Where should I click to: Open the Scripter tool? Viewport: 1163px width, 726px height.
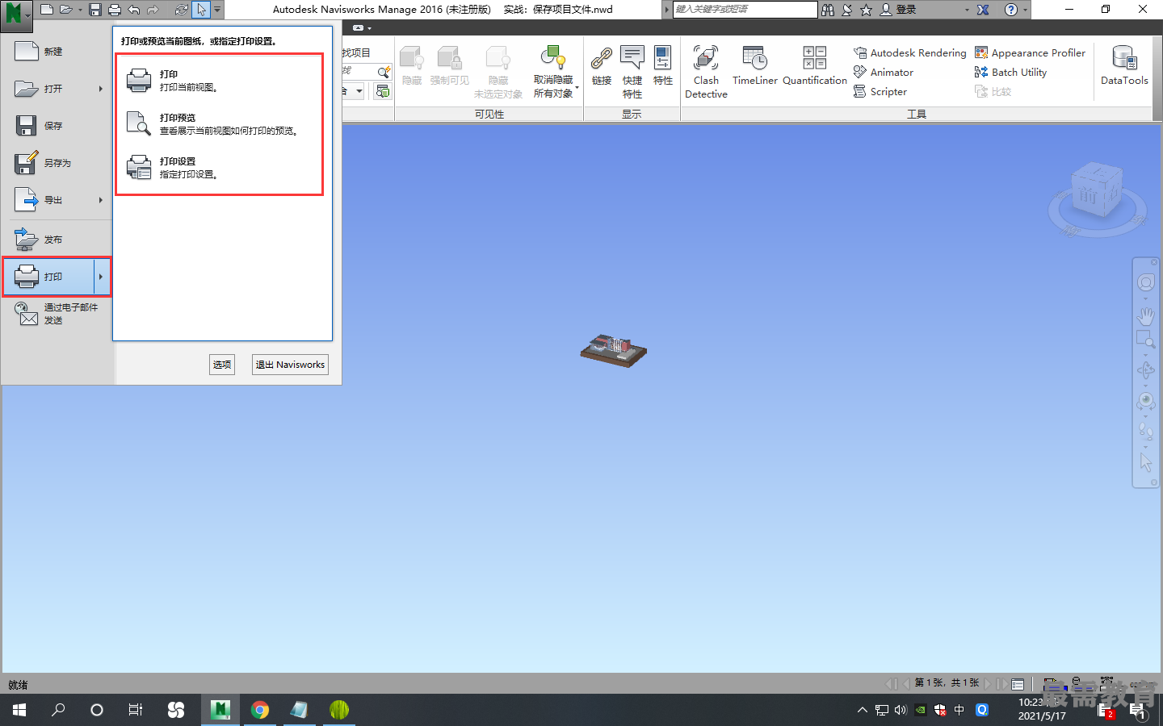(880, 91)
